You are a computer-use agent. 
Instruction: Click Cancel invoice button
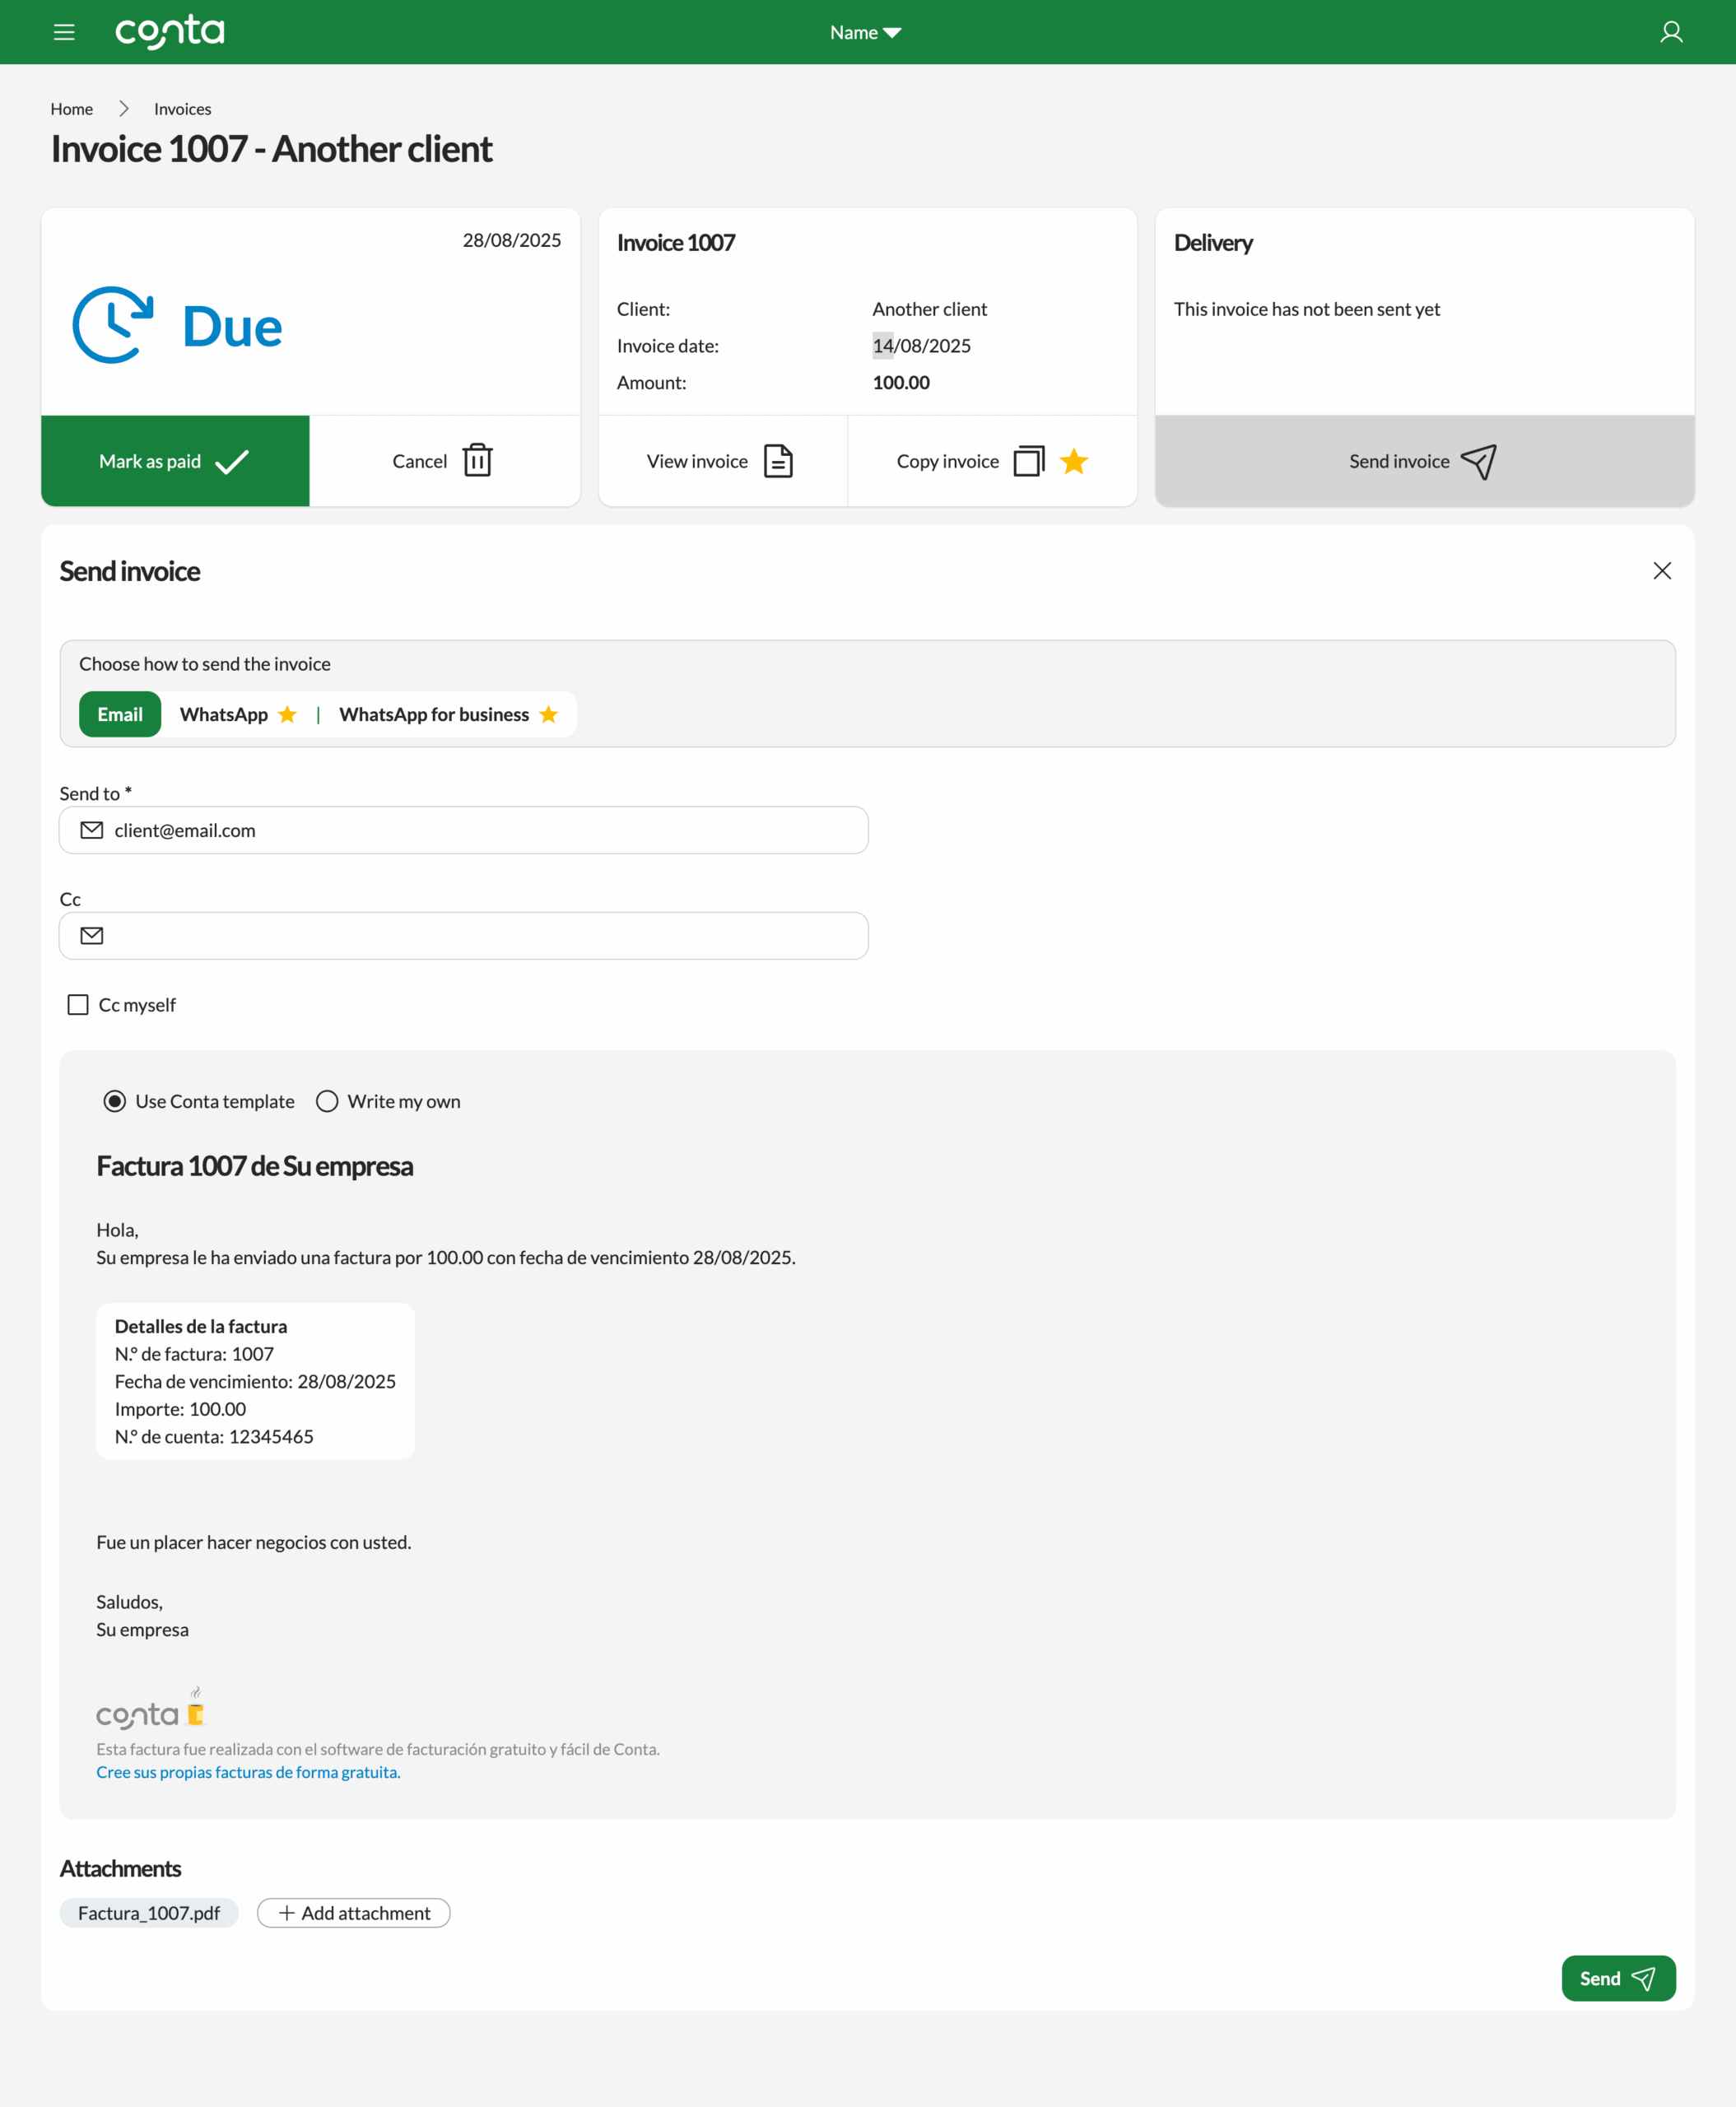445,461
